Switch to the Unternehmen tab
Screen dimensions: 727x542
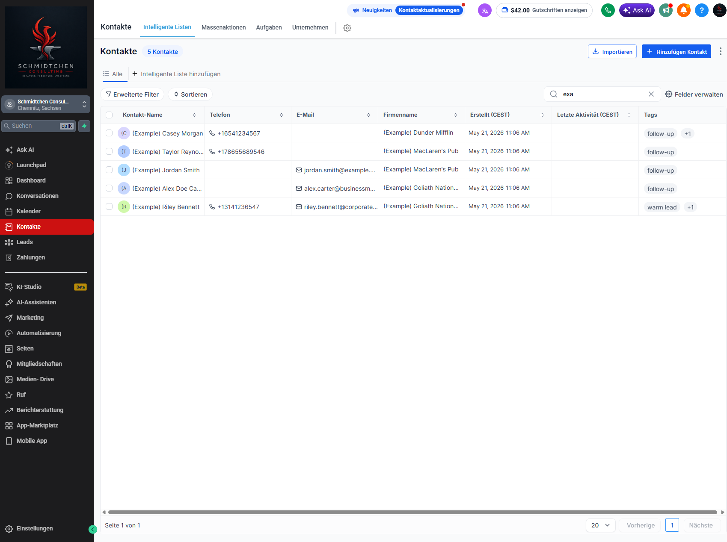[x=310, y=27]
